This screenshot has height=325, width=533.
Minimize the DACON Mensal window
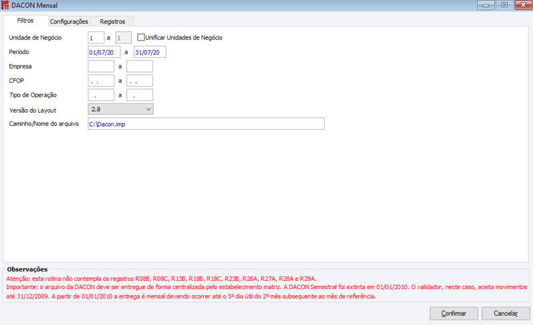[486, 5]
